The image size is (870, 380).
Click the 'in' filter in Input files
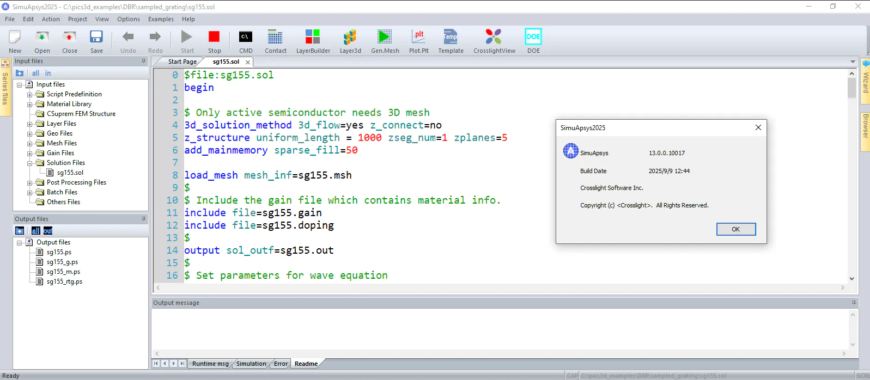coord(48,73)
